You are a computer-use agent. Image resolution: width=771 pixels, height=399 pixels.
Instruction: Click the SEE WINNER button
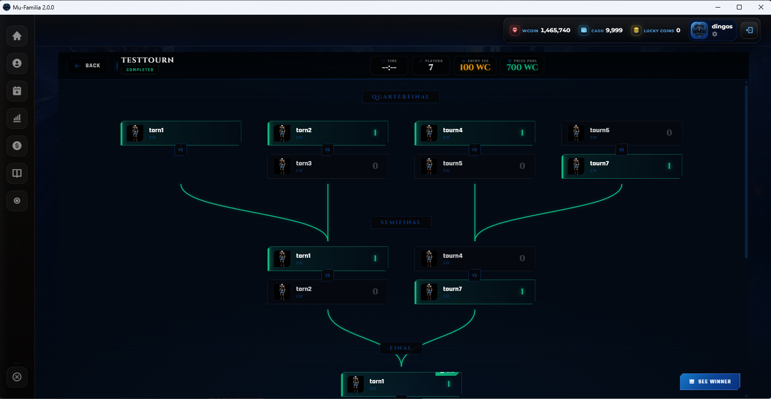[710, 381]
